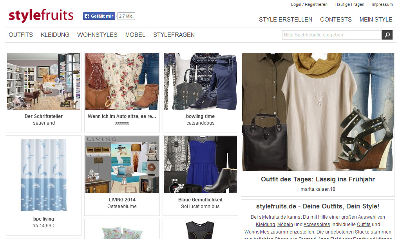The height and width of the screenshot is (239, 400).
Task: Open the CONTESTS page
Action: (x=336, y=20)
